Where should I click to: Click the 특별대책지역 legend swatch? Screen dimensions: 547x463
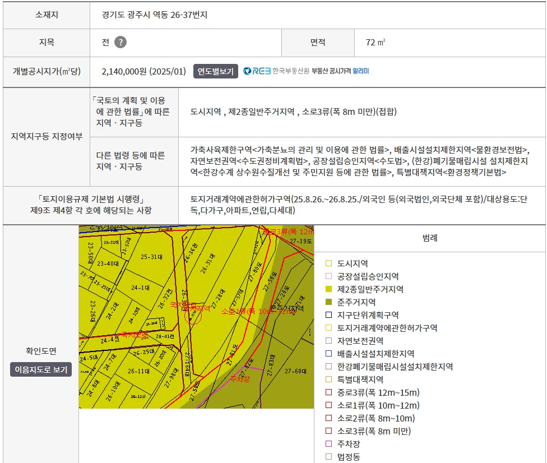[x=328, y=379]
